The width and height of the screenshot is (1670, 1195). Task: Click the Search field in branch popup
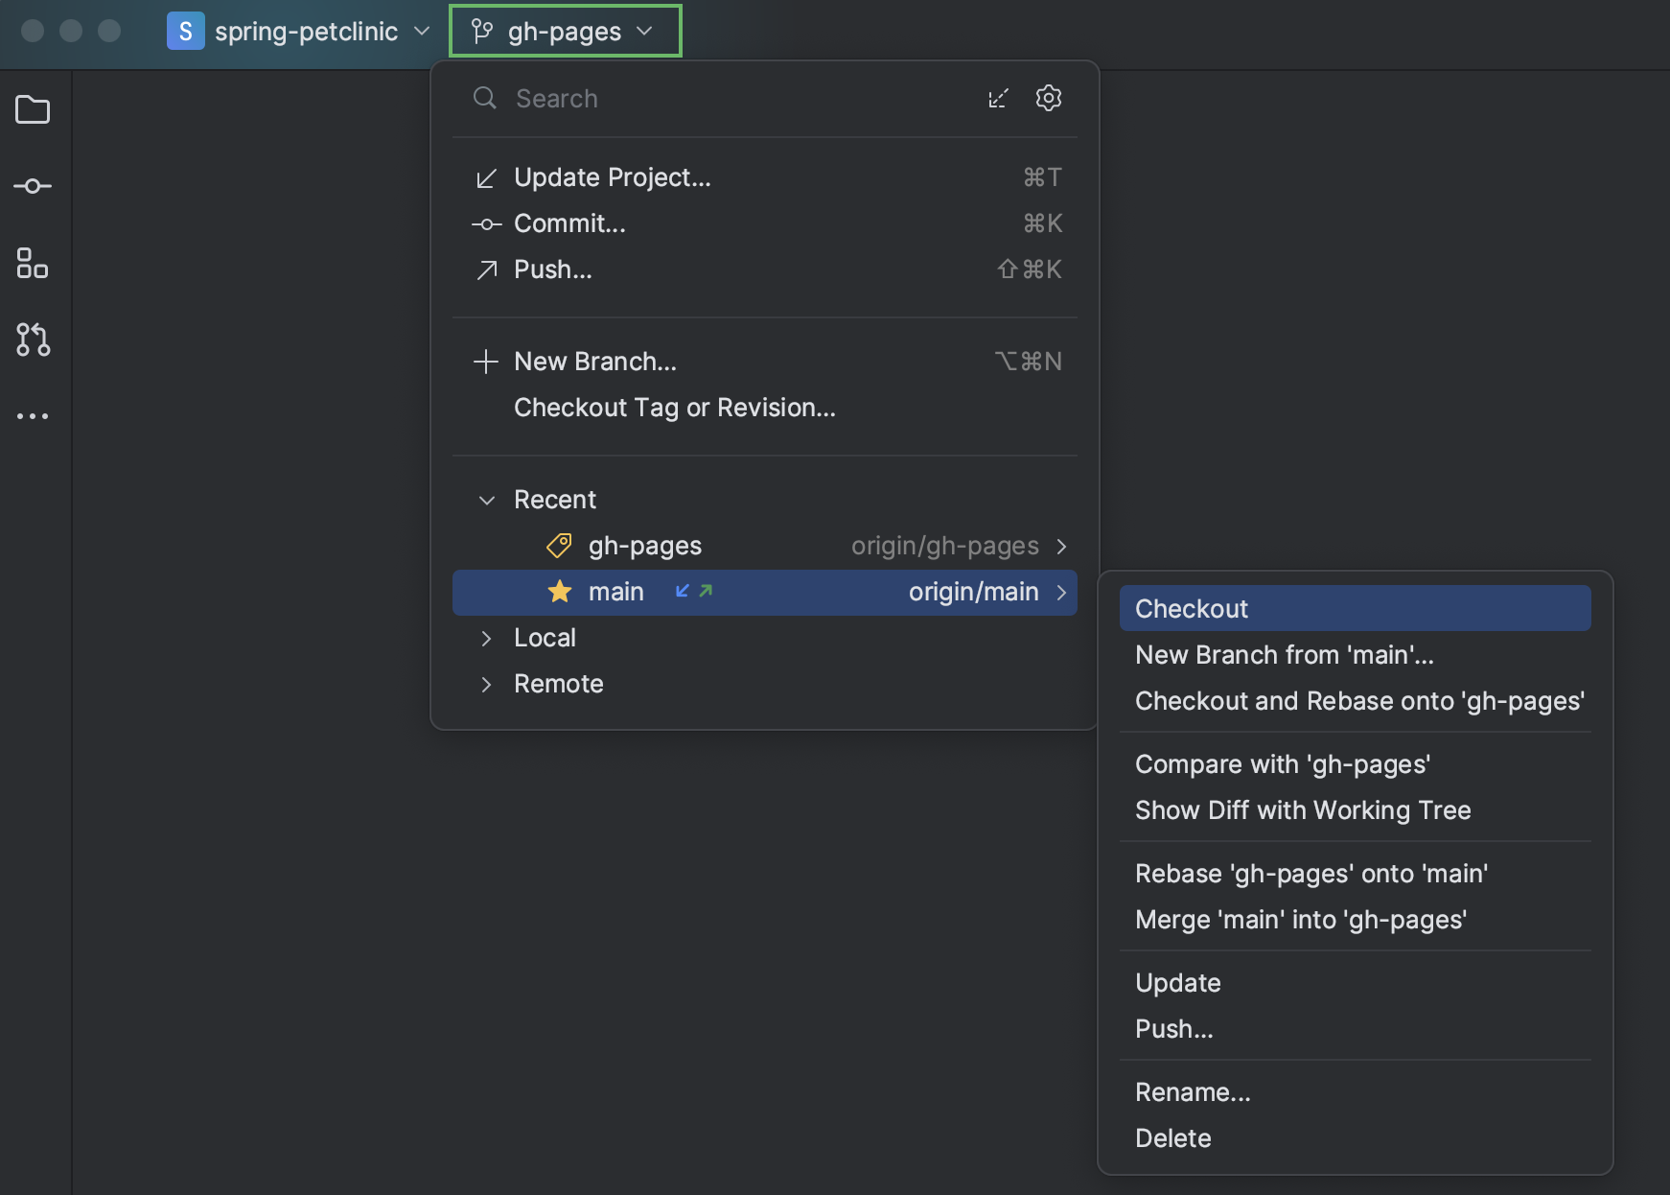tap(671, 98)
